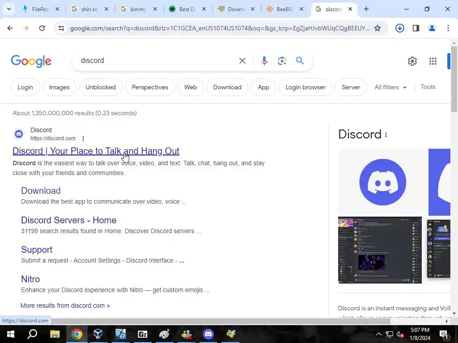The width and height of the screenshot is (458, 343).
Task: Open Google apps grid
Action: pos(433,61)
